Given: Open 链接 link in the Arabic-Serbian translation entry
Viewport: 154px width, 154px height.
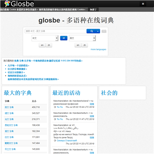Looking at the screenshot, I should (92, 138).
